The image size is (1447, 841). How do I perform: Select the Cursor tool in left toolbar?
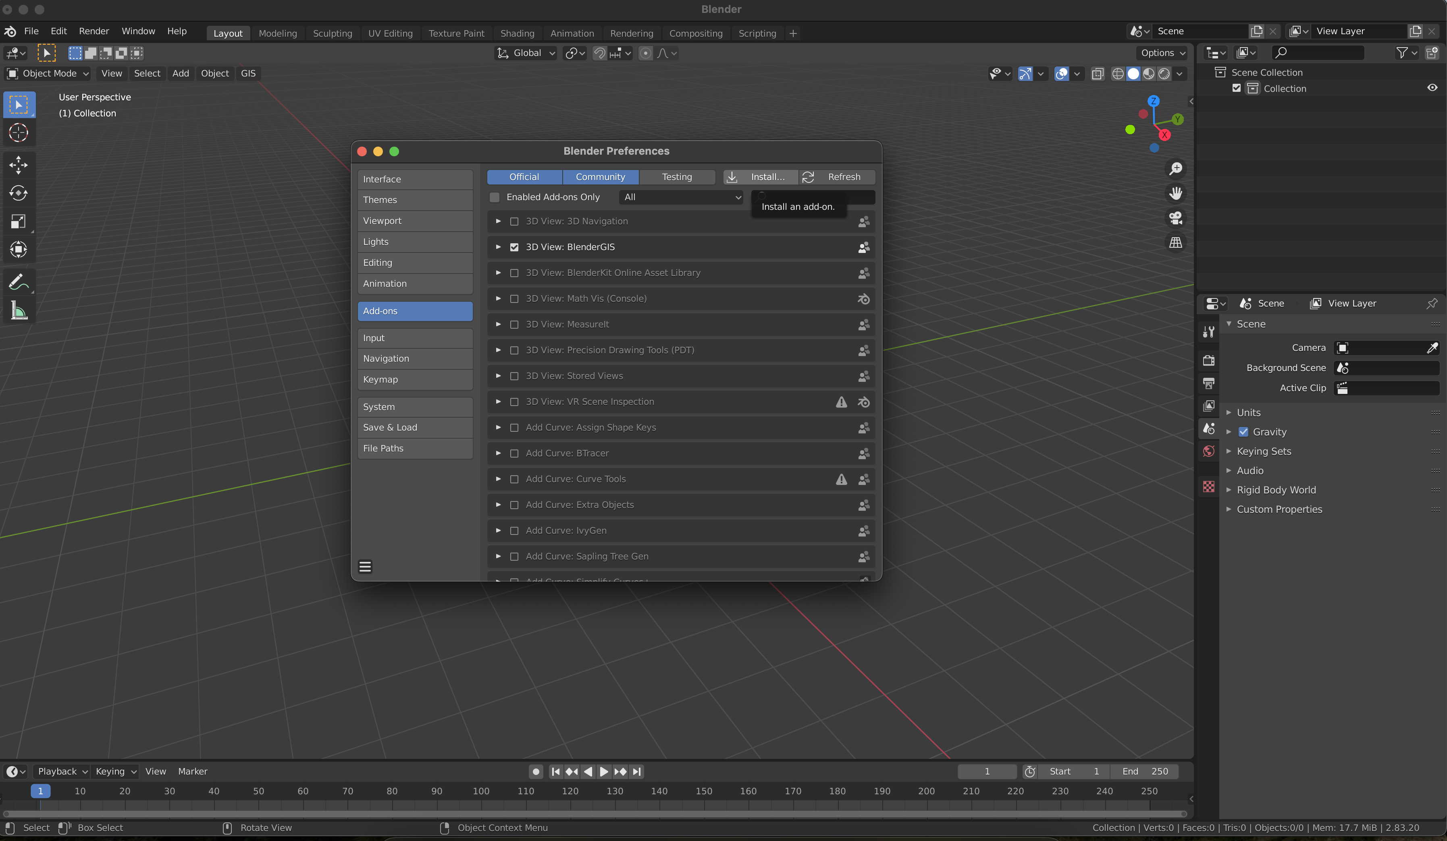click(x=19, y=133)
